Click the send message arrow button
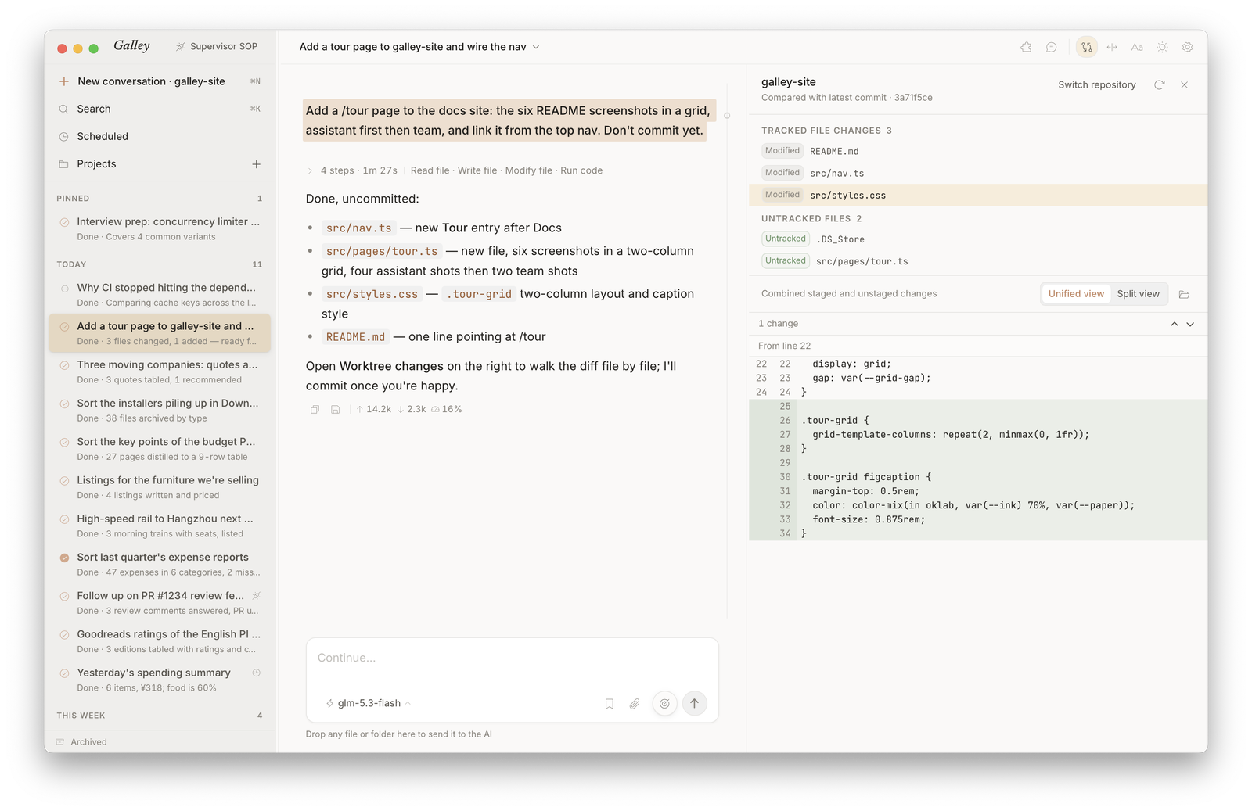1252x811 pixels. tap(694, 704)
